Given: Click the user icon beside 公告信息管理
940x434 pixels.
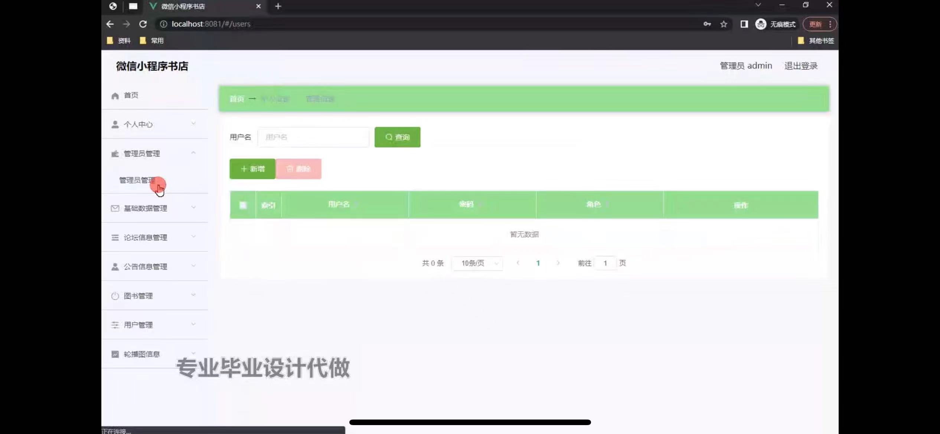Looking at the screenshot, I should click(x=115, y=267).
